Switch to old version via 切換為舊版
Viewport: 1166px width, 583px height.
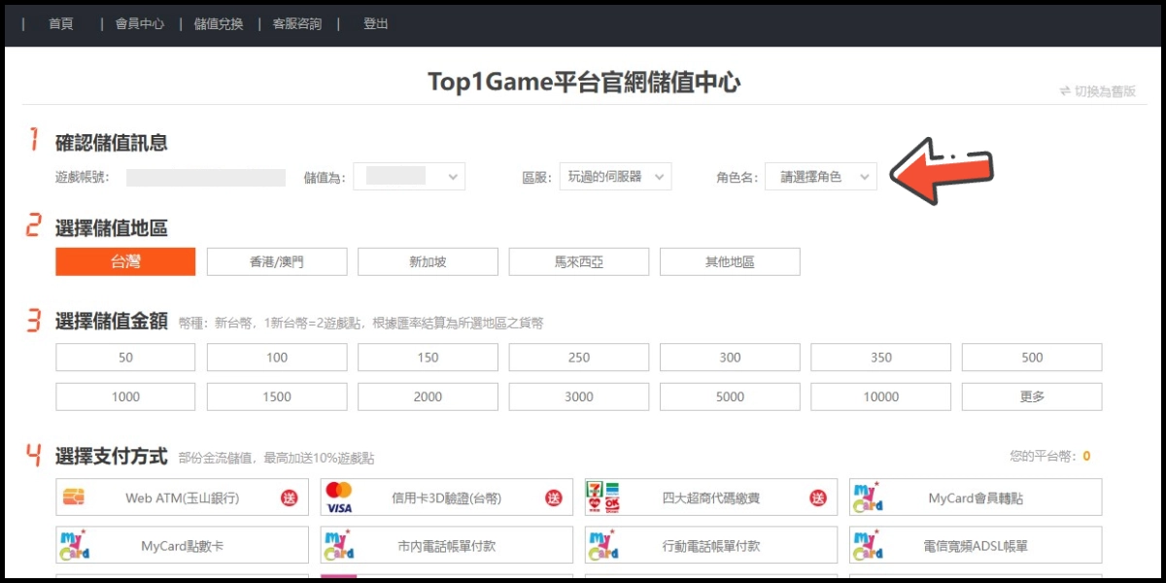pyautogui.click(x=1098, y=91)
